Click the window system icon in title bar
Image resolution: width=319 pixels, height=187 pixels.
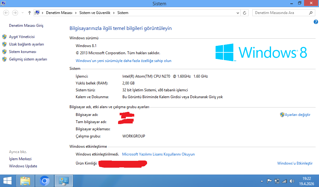point(3,3)
